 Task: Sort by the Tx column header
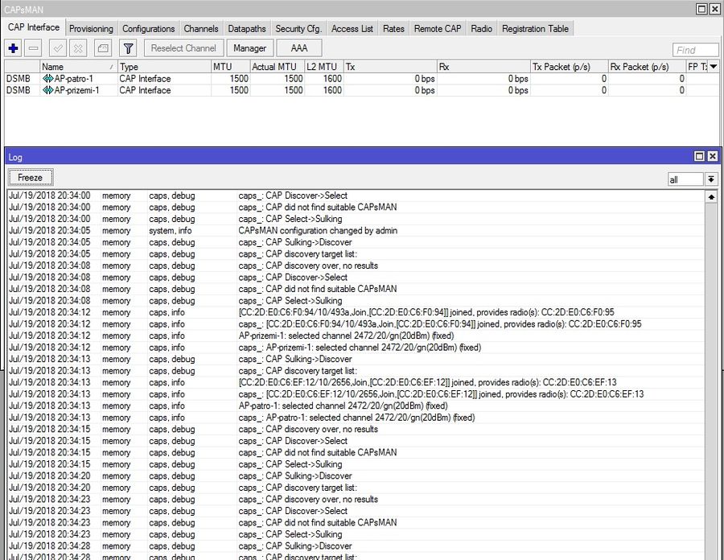point(390,67)
